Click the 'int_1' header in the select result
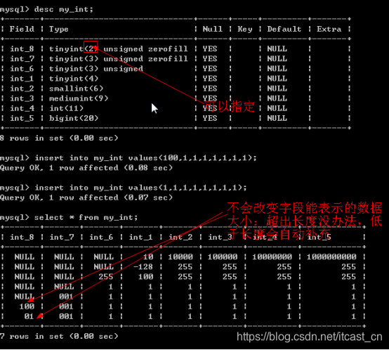Screen dimensions: 389x350 (x=140, y=238)
